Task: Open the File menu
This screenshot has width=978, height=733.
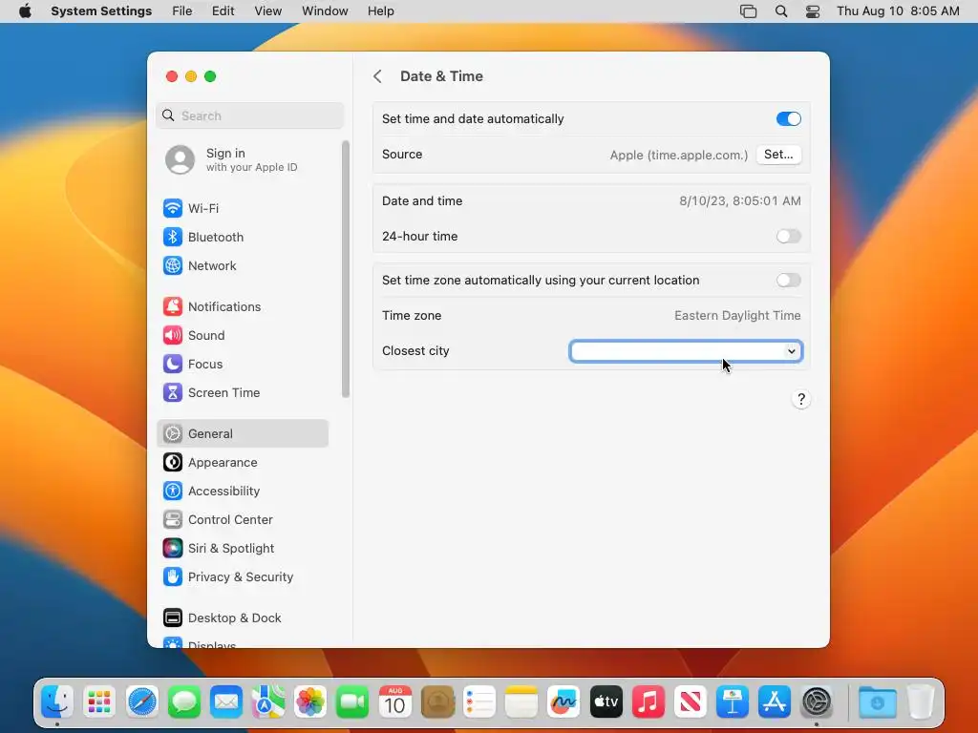Action: (182, 11)
